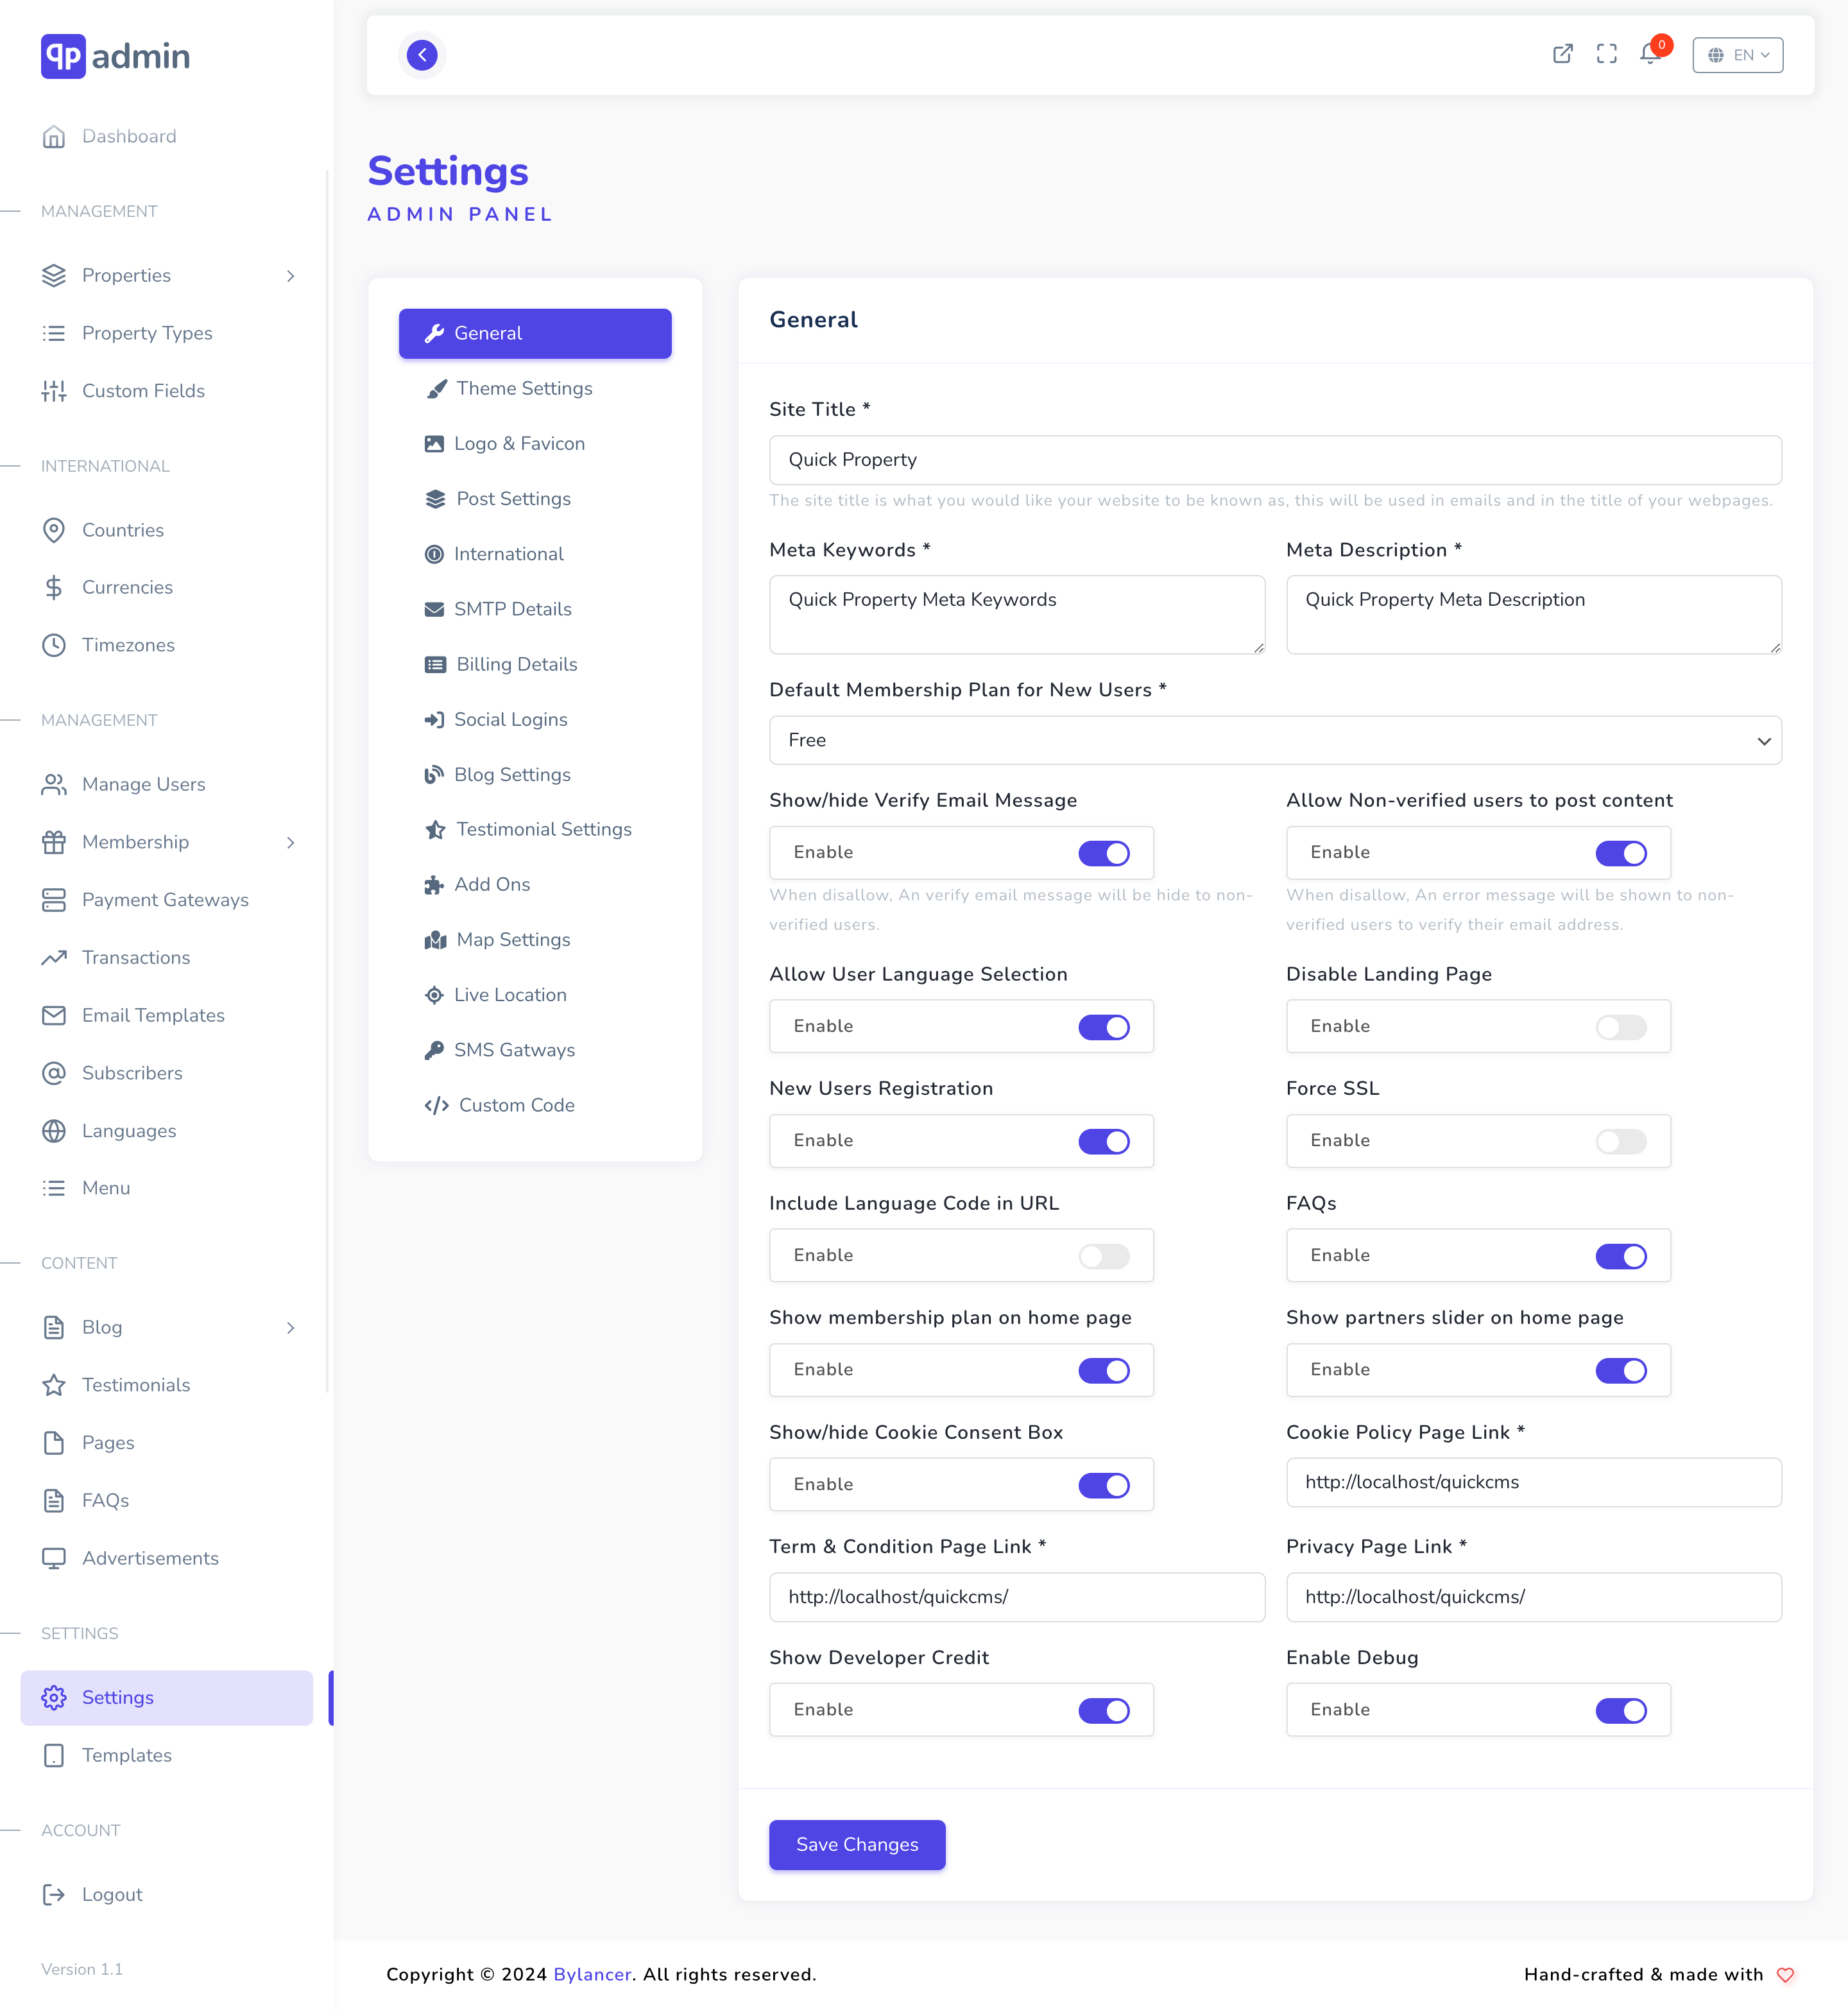The height and width of the screenshot is (2010, 1848).
Task: Open the General settings tab
Action: [535, 333]
